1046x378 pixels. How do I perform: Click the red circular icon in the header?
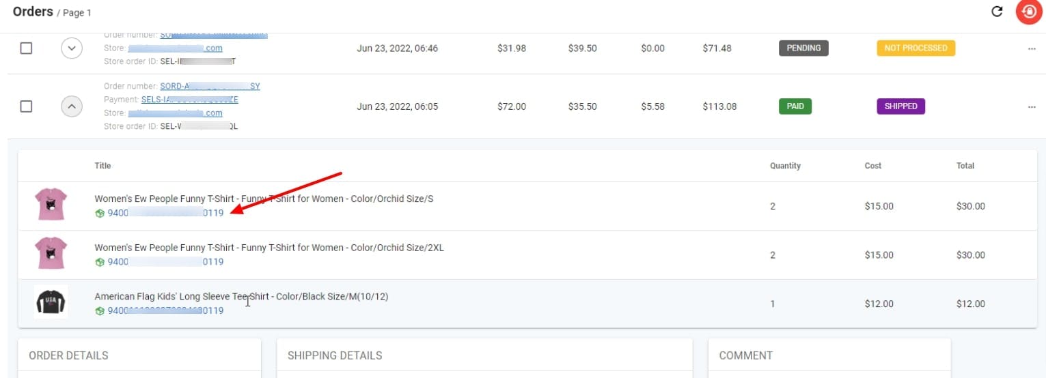(x=1028, y=12)
